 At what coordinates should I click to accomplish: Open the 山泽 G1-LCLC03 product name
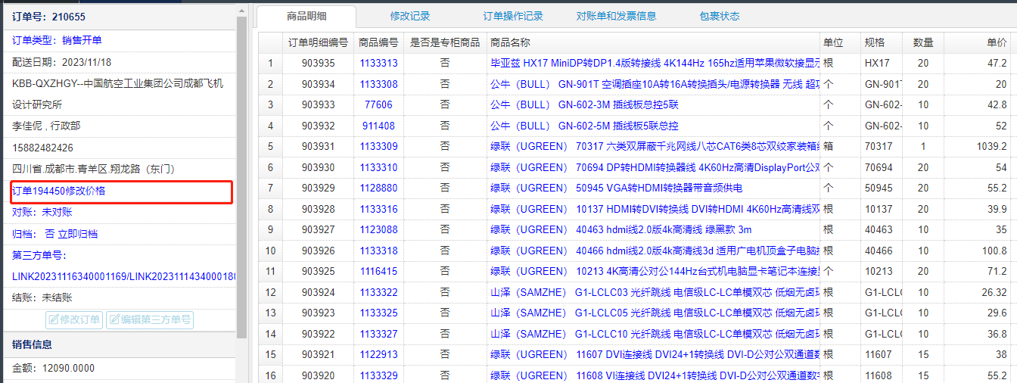[x=655, y=292]
